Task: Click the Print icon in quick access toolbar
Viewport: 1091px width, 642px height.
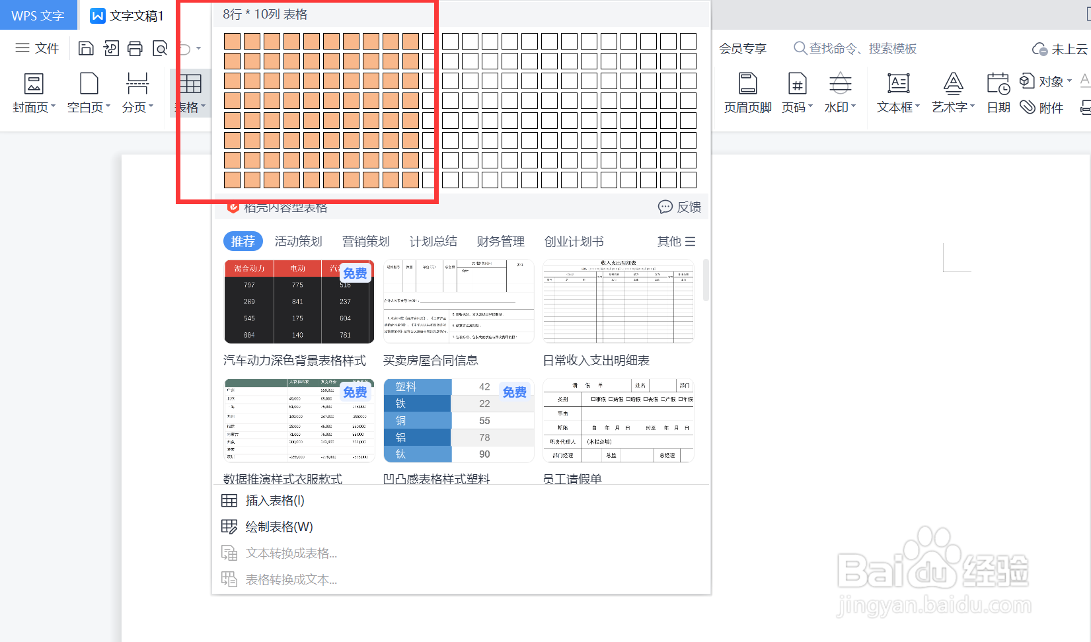Action: pos(135,48)
